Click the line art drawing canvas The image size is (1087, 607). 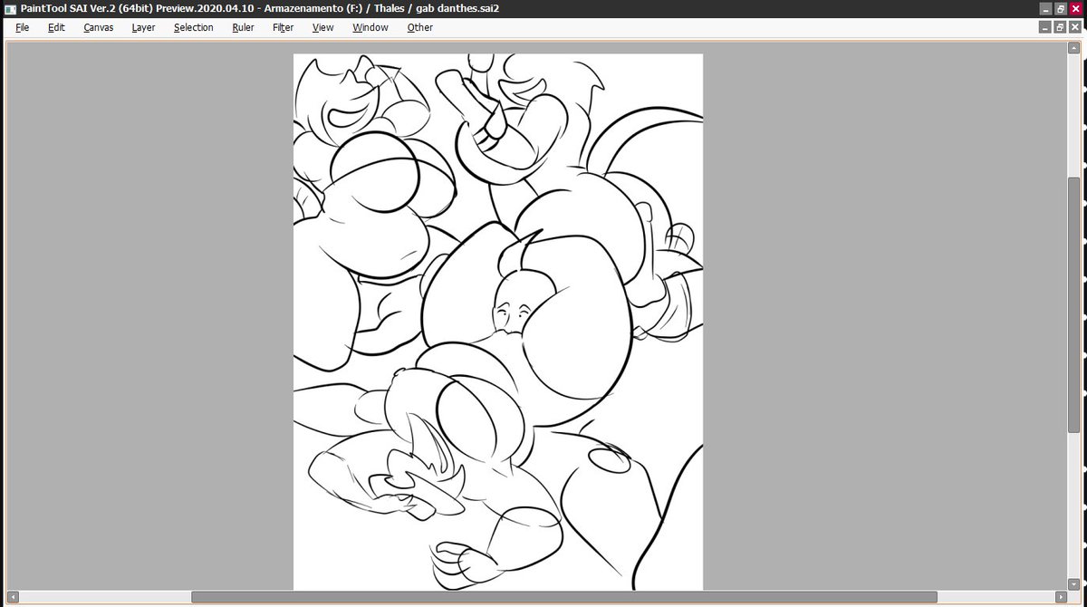(498, 322)
